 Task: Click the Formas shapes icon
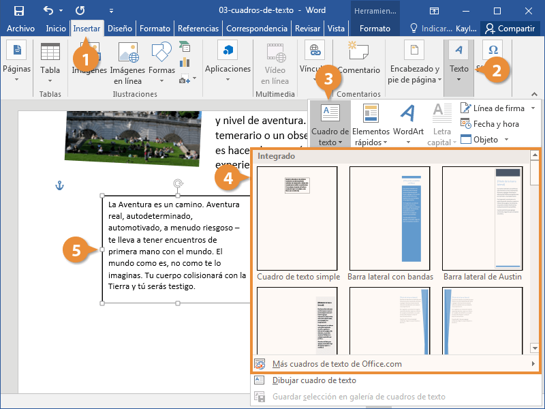161,52
